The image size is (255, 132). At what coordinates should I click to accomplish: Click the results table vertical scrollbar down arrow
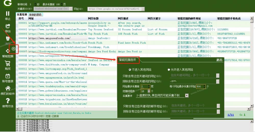click(x=252, y=106)
